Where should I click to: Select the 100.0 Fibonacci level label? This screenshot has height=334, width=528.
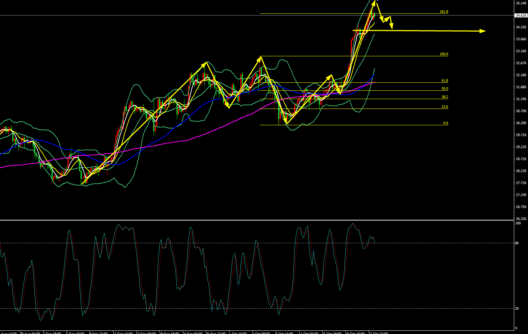point(444,54)
